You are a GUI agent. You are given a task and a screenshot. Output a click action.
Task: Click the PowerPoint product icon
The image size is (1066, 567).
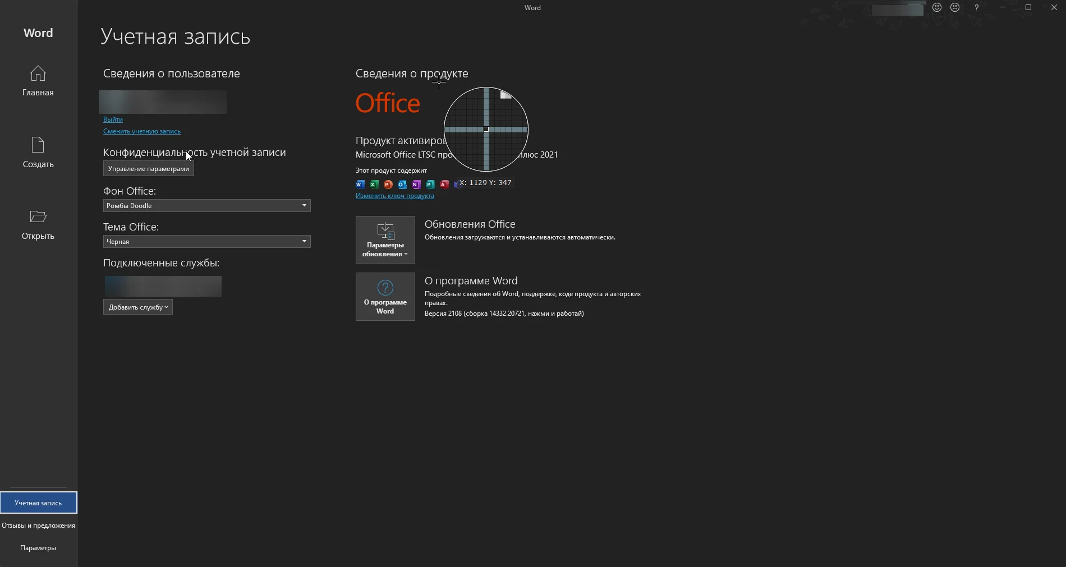pos(388,184)
